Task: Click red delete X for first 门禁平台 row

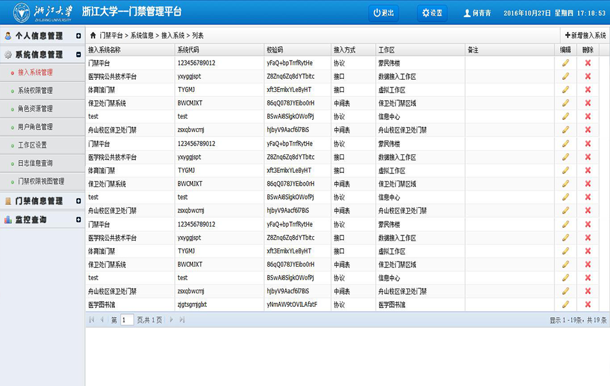Action: tap(588, 63)
